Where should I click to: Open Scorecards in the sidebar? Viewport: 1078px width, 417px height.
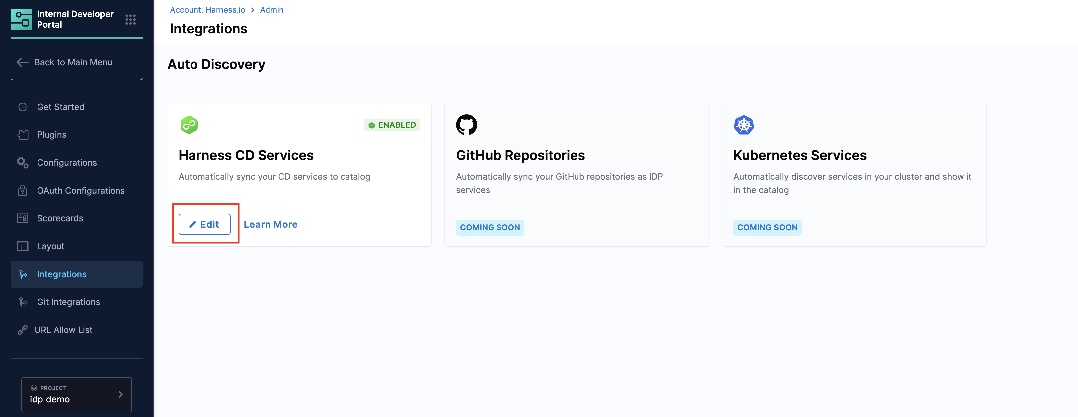pos(60,218)
